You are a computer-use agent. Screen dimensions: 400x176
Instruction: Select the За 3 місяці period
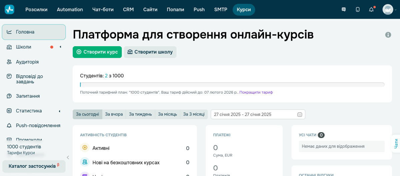tap(194, 114)
